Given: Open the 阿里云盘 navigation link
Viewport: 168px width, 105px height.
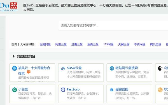Looking at the screenshot, I should point(61,44).
